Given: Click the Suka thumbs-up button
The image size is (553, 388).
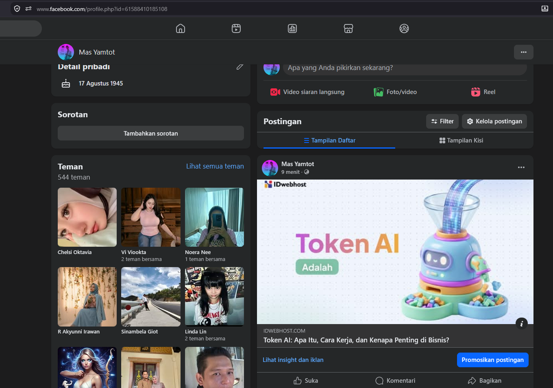Looking at the screenshot, I should click(x=306, y=381).
